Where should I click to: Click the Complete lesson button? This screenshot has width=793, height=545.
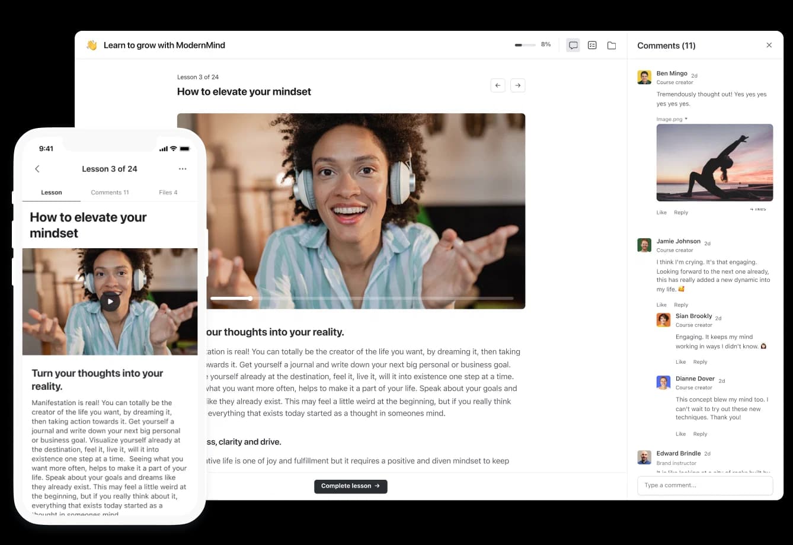click(350, 486)
